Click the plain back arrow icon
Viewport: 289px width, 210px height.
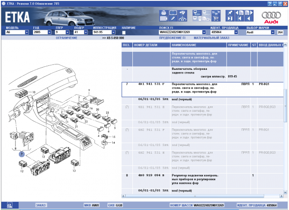coord(249,18)
